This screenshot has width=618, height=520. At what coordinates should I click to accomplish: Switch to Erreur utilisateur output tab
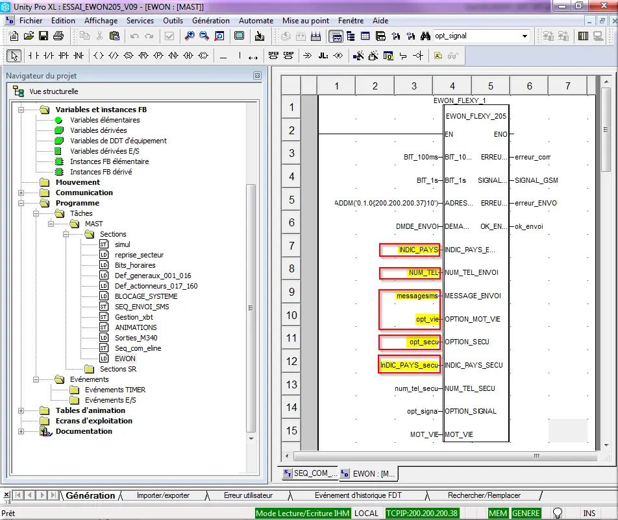tap(248, 495)
